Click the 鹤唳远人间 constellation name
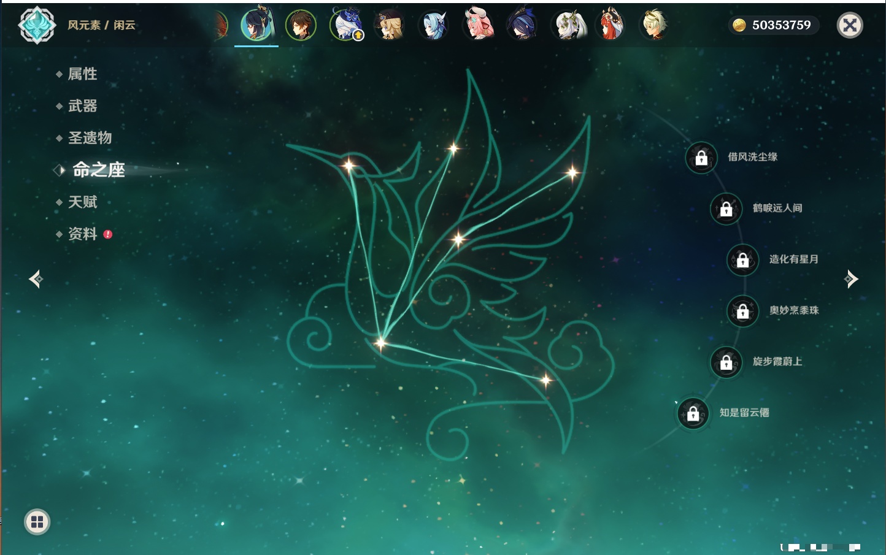 pyautogui.click(x=777, y=208)
